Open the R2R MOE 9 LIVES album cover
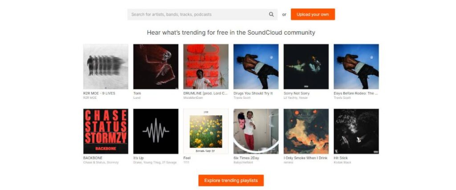456x190 pixels. click(106, 66)
